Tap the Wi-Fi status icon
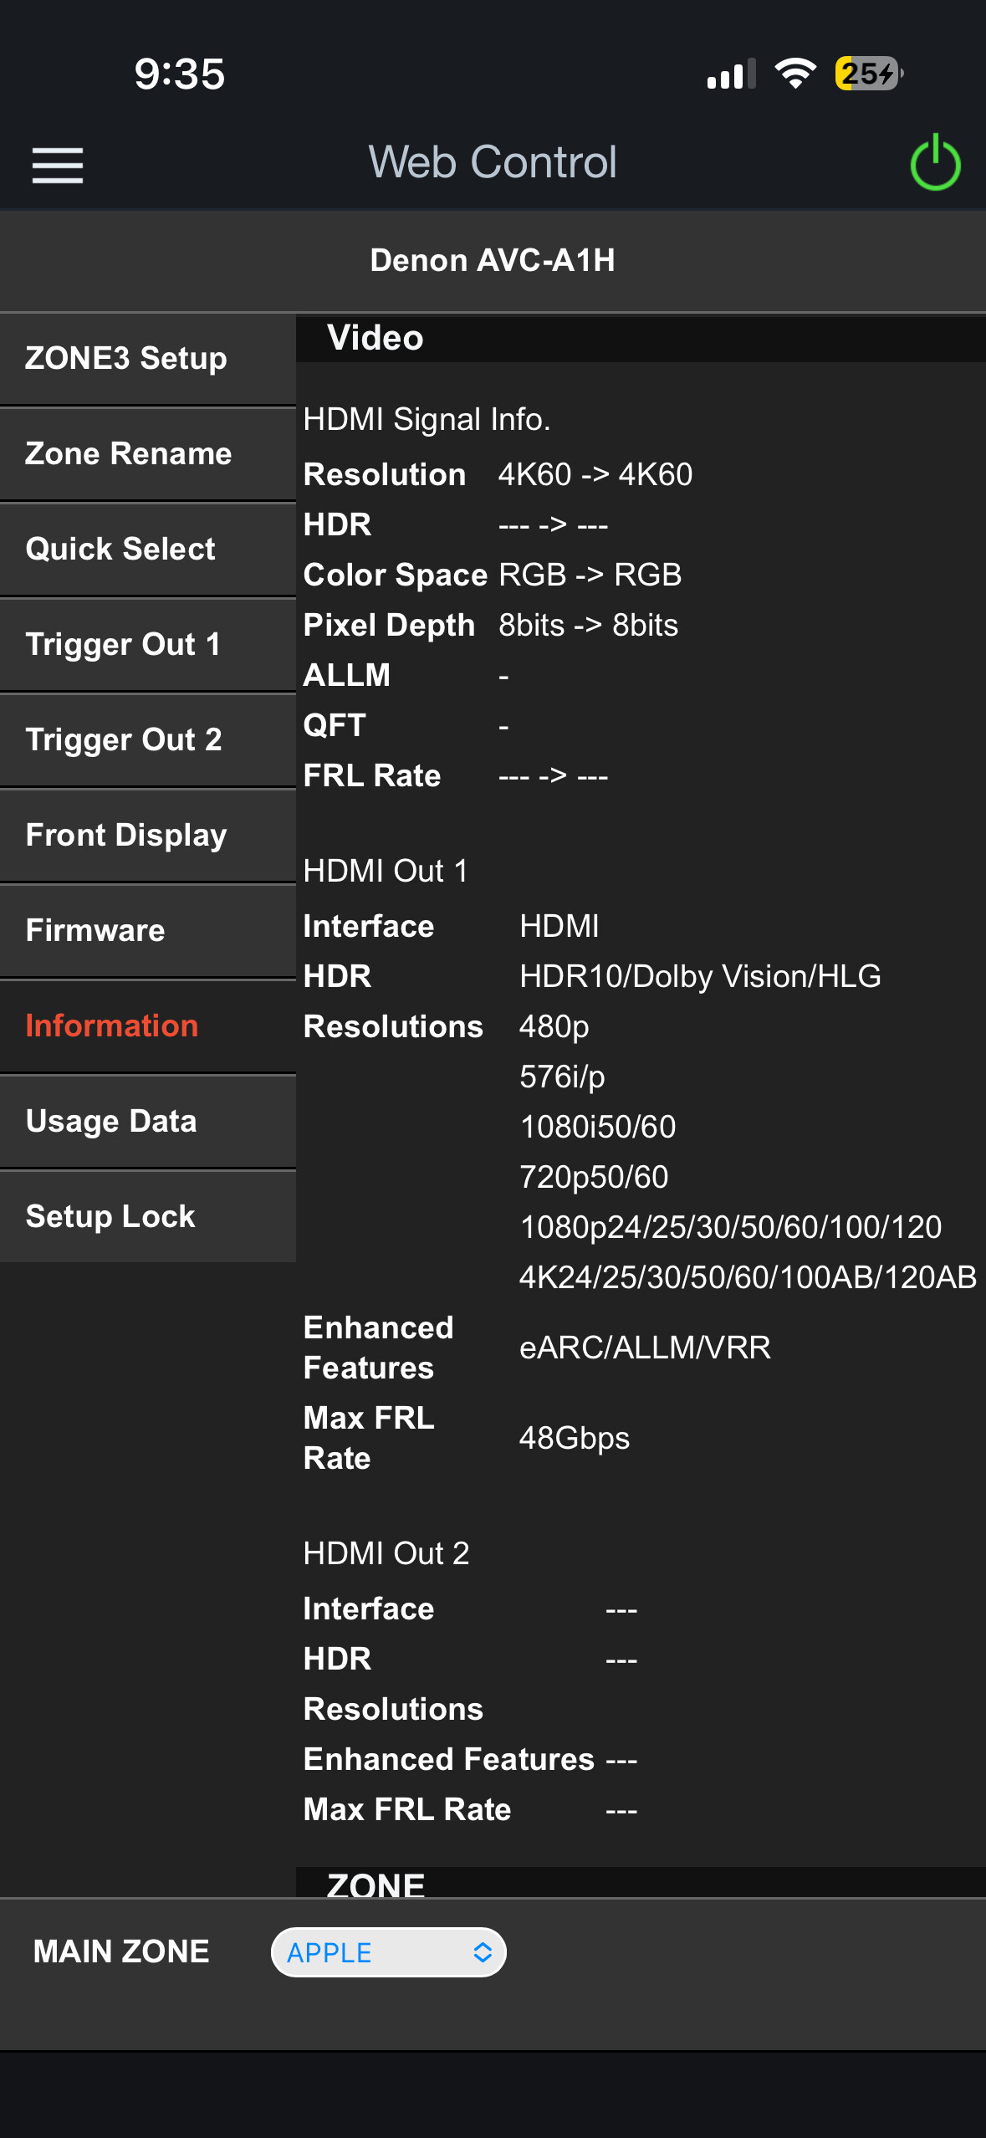Screen dimensions: 986x2138 coord(795,74)
